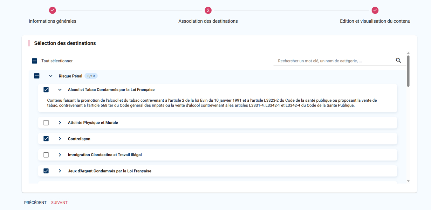
Task: Click the step 2 circle icon
Action: click(208, 10)
